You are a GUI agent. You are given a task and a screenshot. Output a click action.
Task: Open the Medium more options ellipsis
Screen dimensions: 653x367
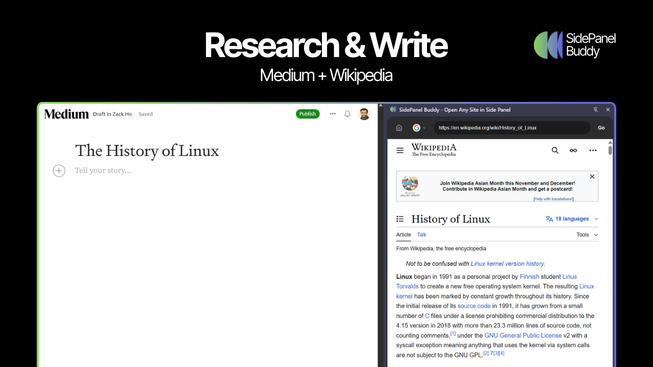point(333,114)
